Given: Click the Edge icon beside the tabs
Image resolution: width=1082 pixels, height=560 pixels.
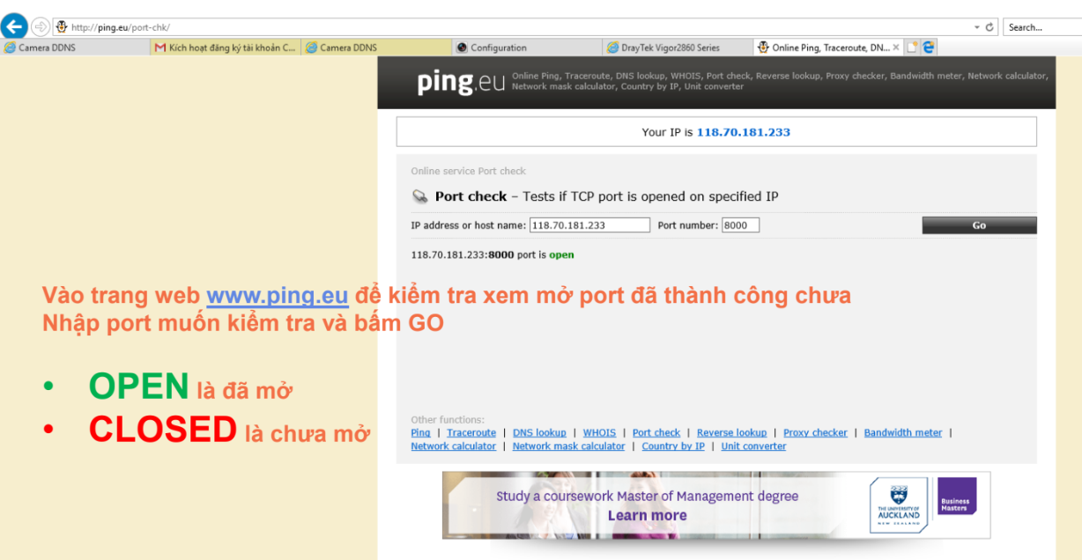Looking at the screenshot, I should 929,48.
